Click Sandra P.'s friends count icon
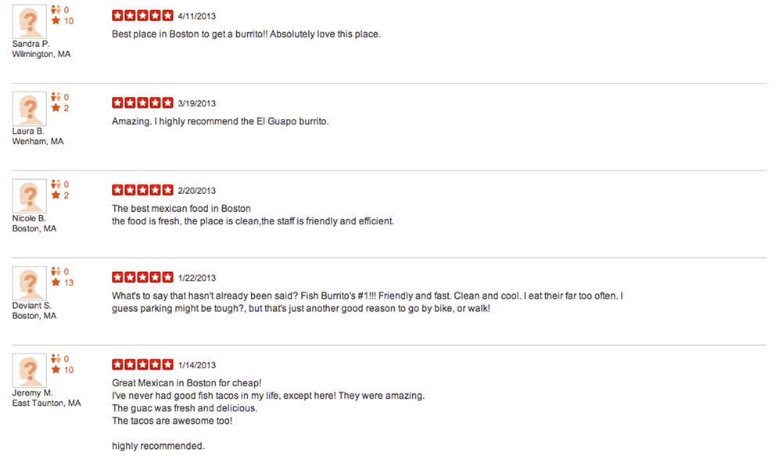This screenshot has width=782, height=459. [x=56, y=9]
